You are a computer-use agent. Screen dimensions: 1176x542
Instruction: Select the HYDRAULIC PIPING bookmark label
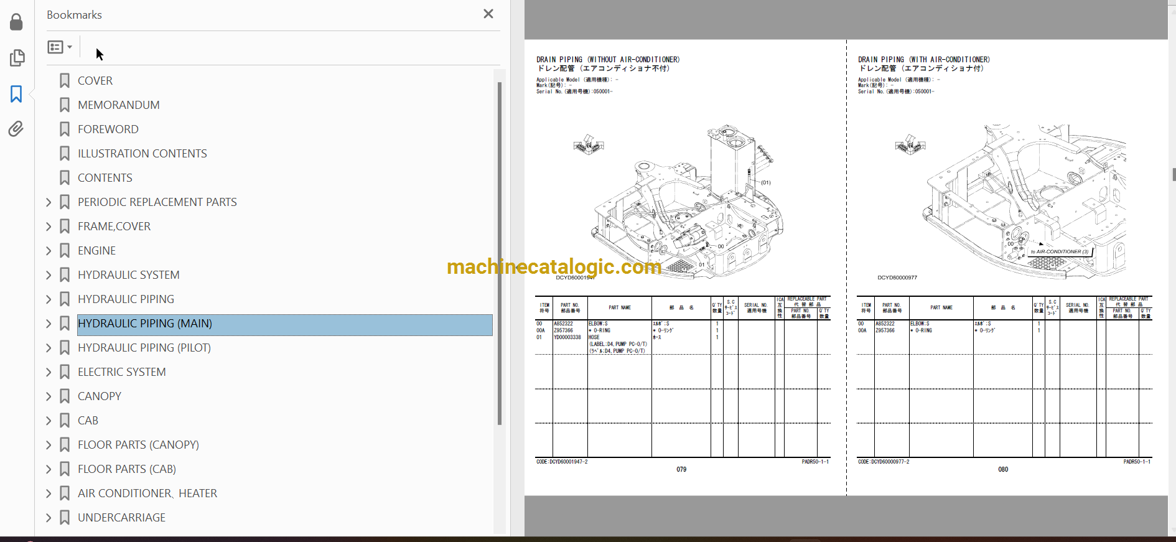pos(126,299)
